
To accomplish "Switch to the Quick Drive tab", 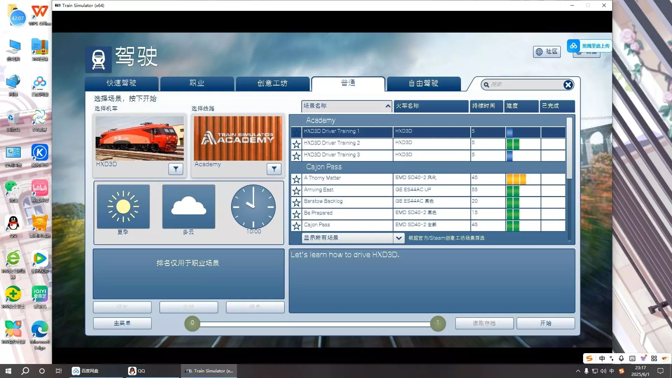I will [x=121, y=83].
